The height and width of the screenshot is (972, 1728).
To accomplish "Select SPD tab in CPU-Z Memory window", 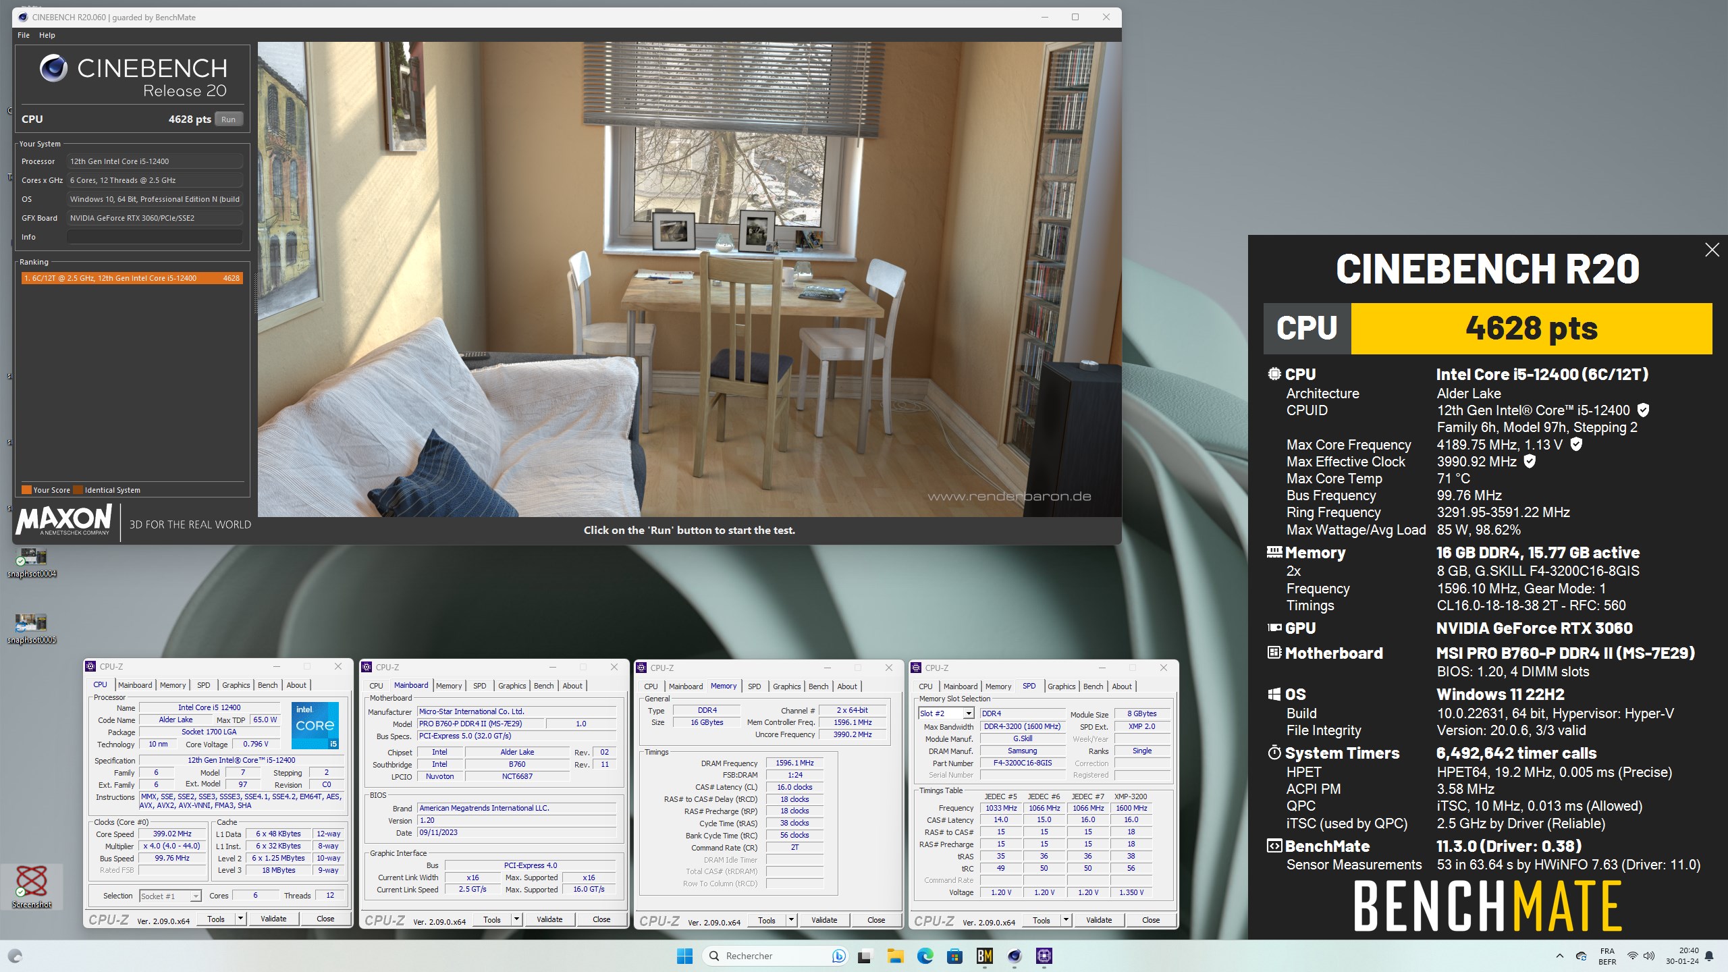I will [755, 686].
